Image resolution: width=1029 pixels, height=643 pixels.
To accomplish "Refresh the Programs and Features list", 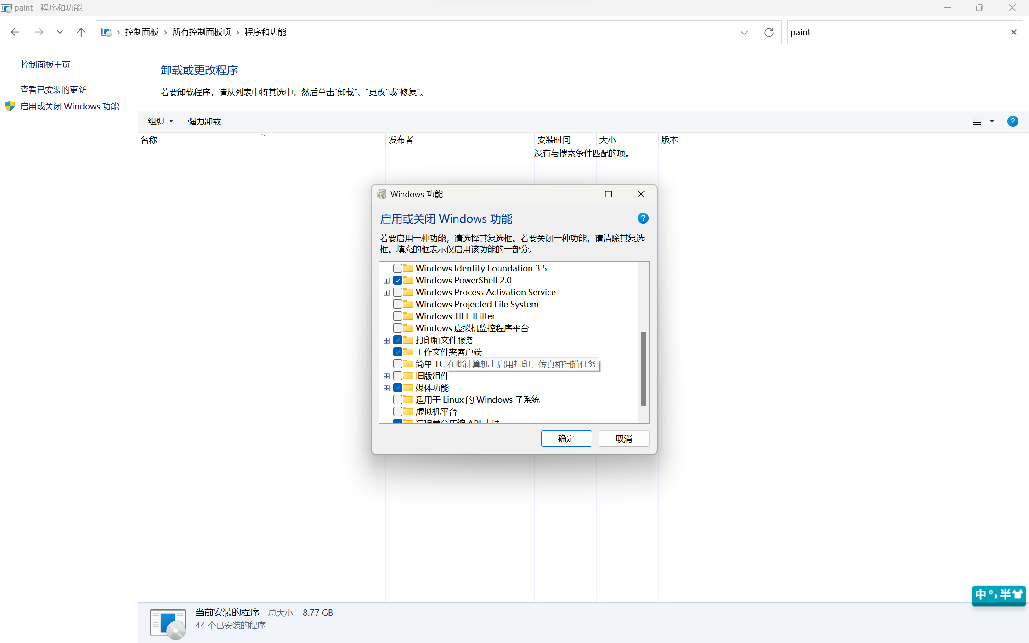I will click(x=769, y=32).
